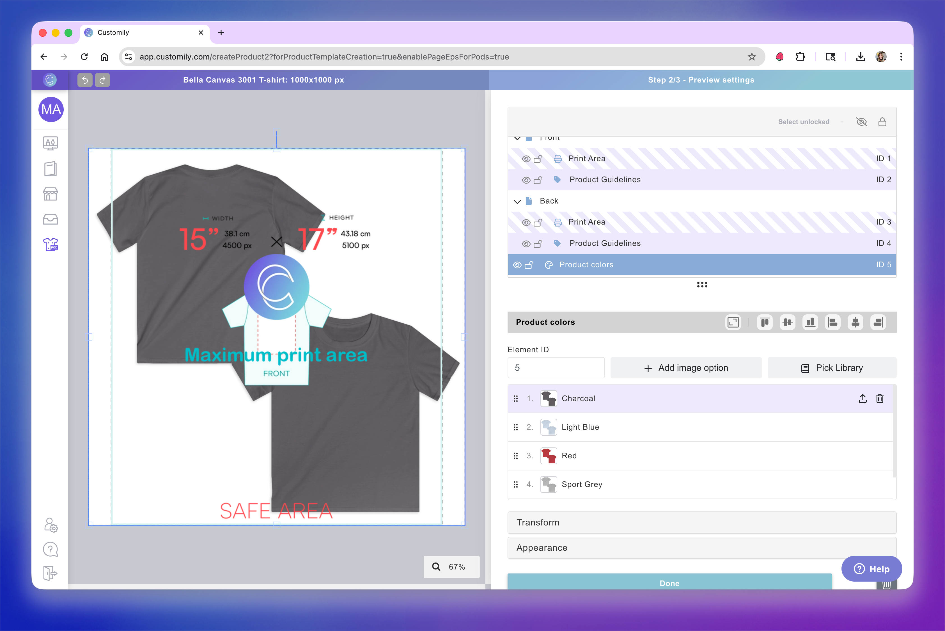
Task: Click the redo arrow button
Action: (x=102, y=80)
